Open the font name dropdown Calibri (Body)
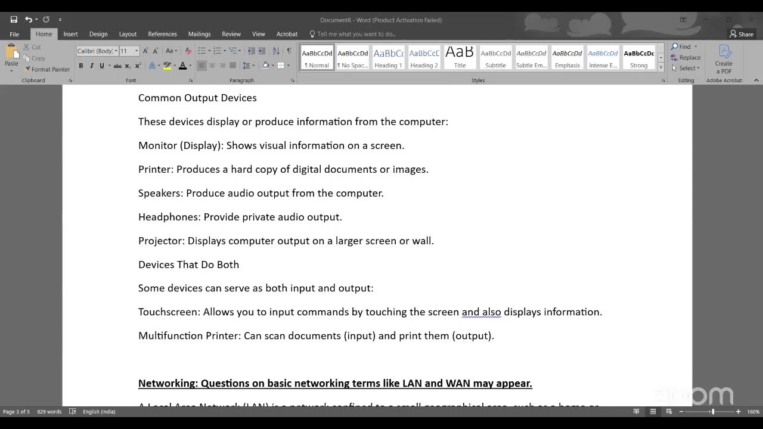Viewport: 763px width, 429px height. click(x=116, y=51)
